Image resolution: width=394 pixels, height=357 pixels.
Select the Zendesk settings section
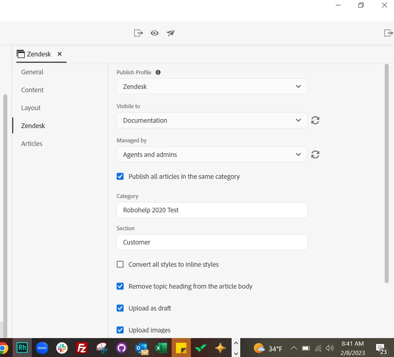point(33,125)
